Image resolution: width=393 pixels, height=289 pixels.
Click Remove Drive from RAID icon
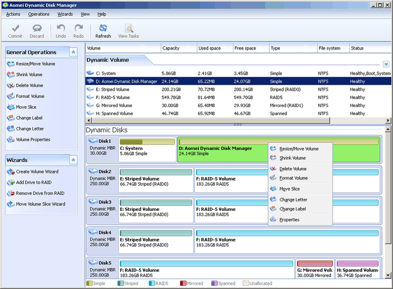tap(11, 194)
